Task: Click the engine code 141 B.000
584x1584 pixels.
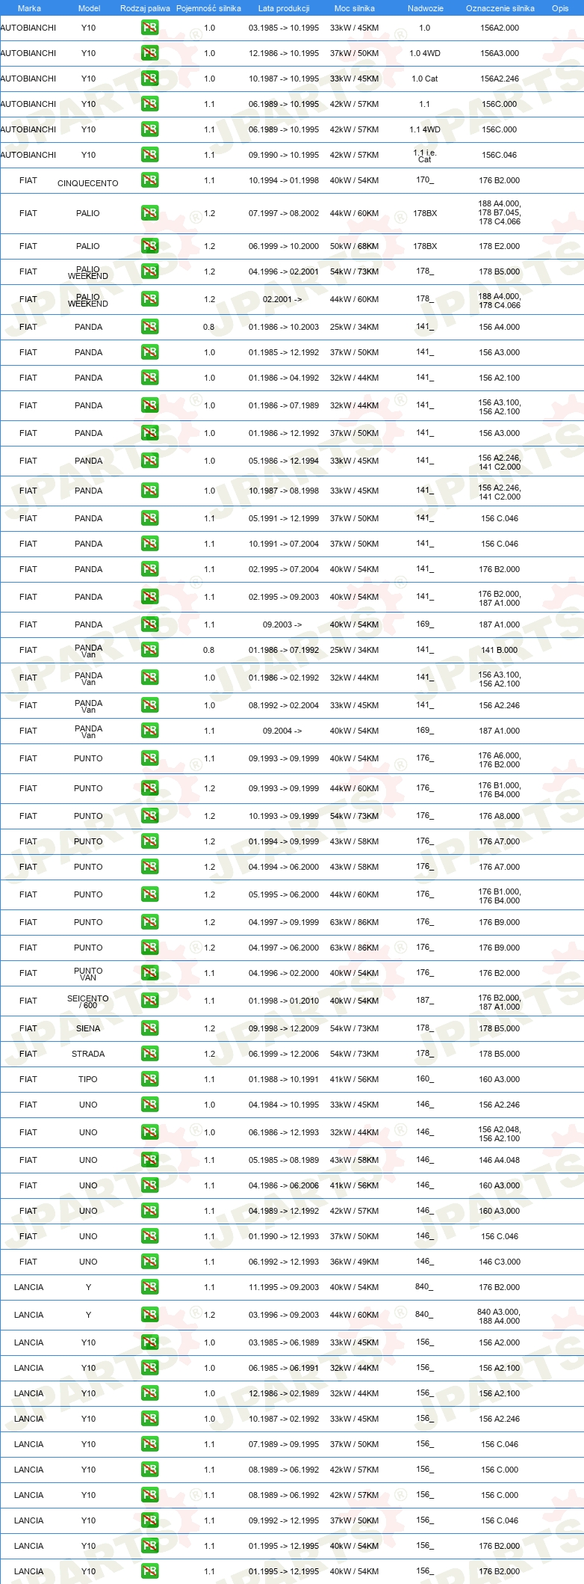Action: [x=500, y=650]
